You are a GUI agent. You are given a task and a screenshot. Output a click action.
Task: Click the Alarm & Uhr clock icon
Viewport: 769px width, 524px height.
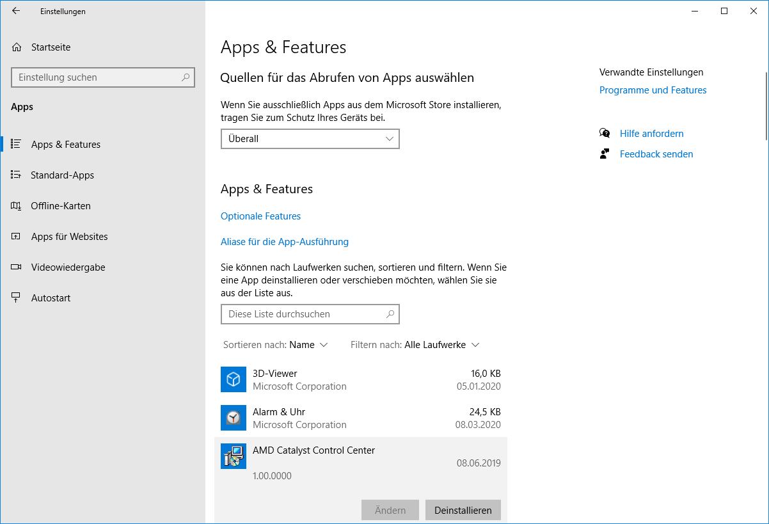click(x=234, y=418)
